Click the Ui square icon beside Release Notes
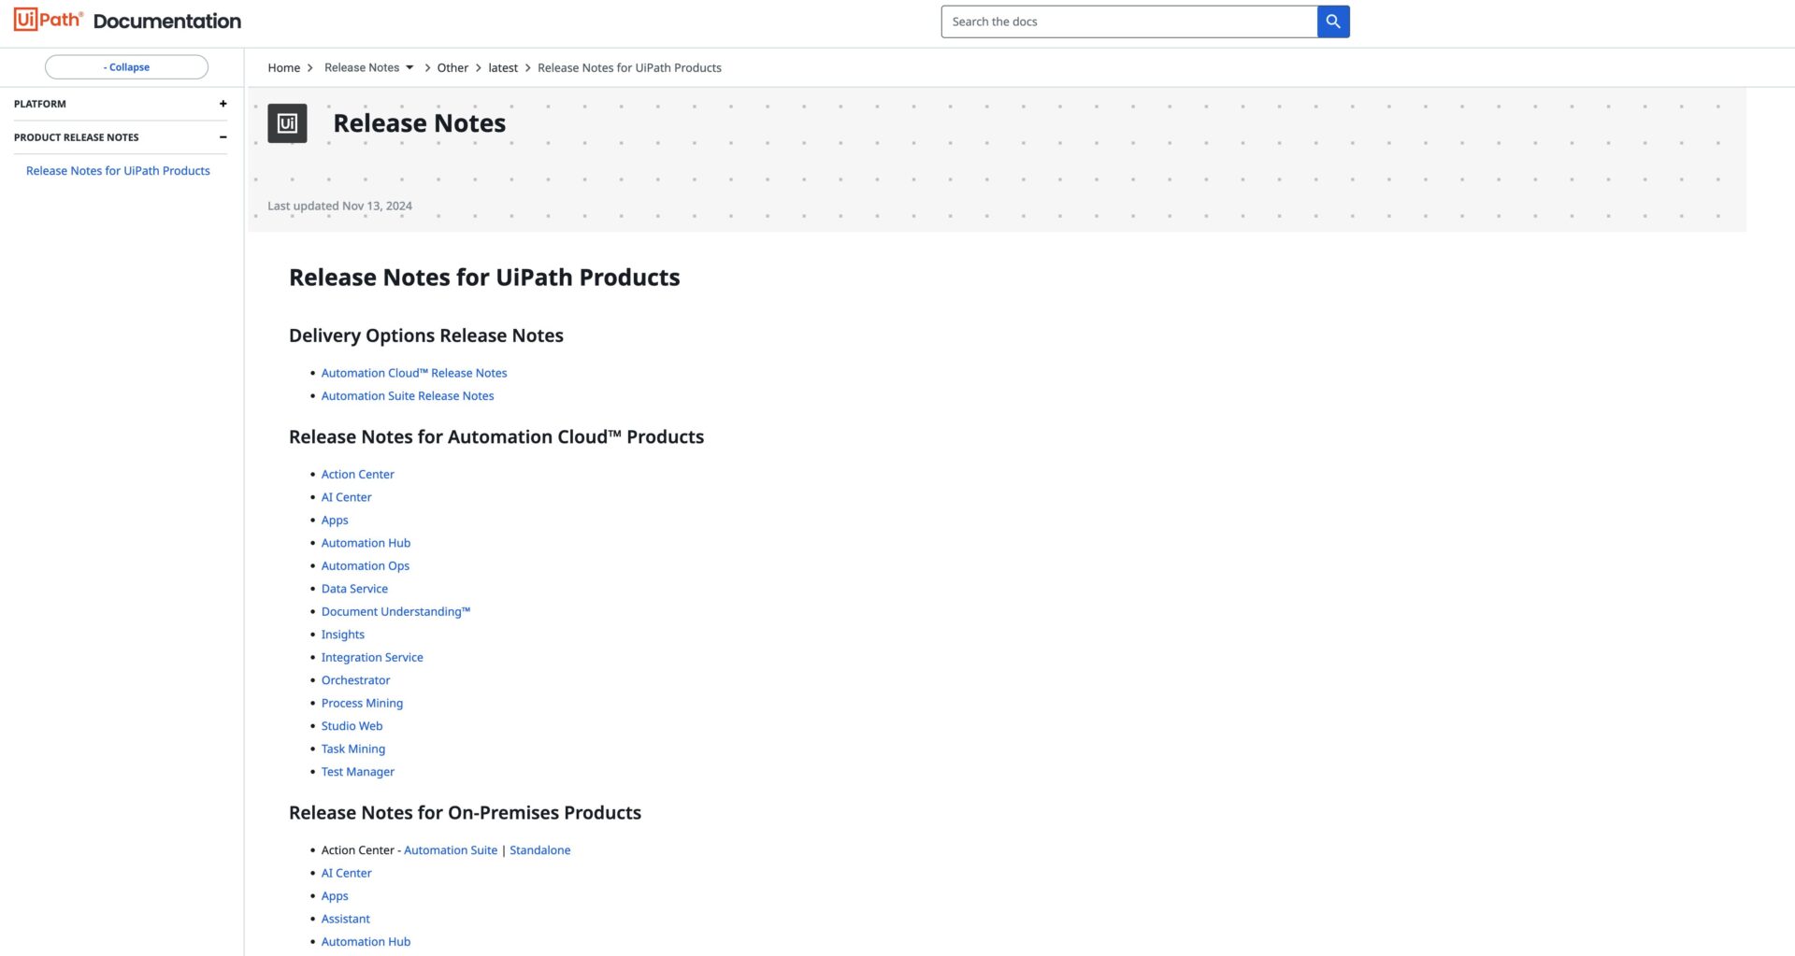The image size is (1795, 956). [287, 123]
